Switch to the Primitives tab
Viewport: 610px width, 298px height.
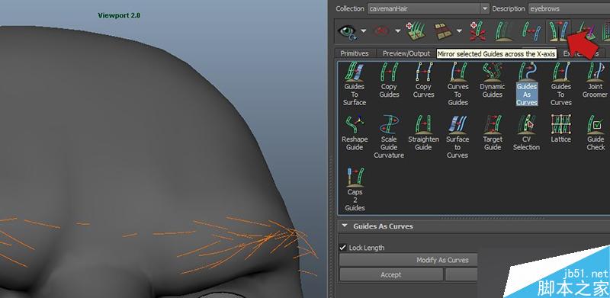(x=354, y=53)
